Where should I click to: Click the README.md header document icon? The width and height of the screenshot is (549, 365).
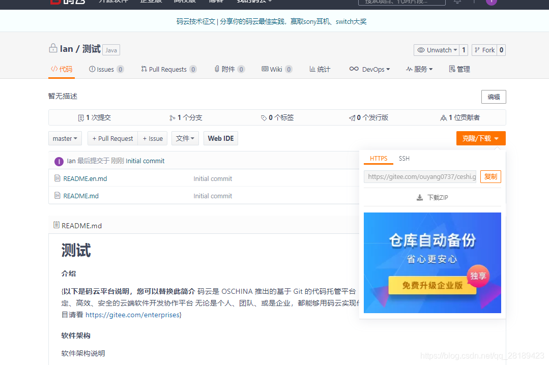[x=56, y=225]
